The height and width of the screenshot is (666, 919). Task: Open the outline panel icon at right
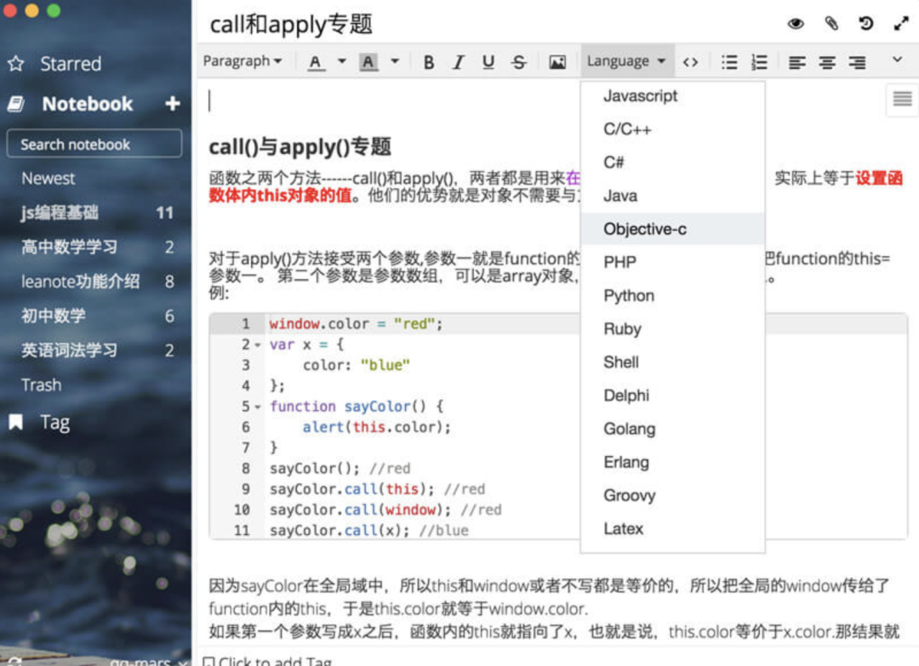pyautogui.click(x=902, y=99)
